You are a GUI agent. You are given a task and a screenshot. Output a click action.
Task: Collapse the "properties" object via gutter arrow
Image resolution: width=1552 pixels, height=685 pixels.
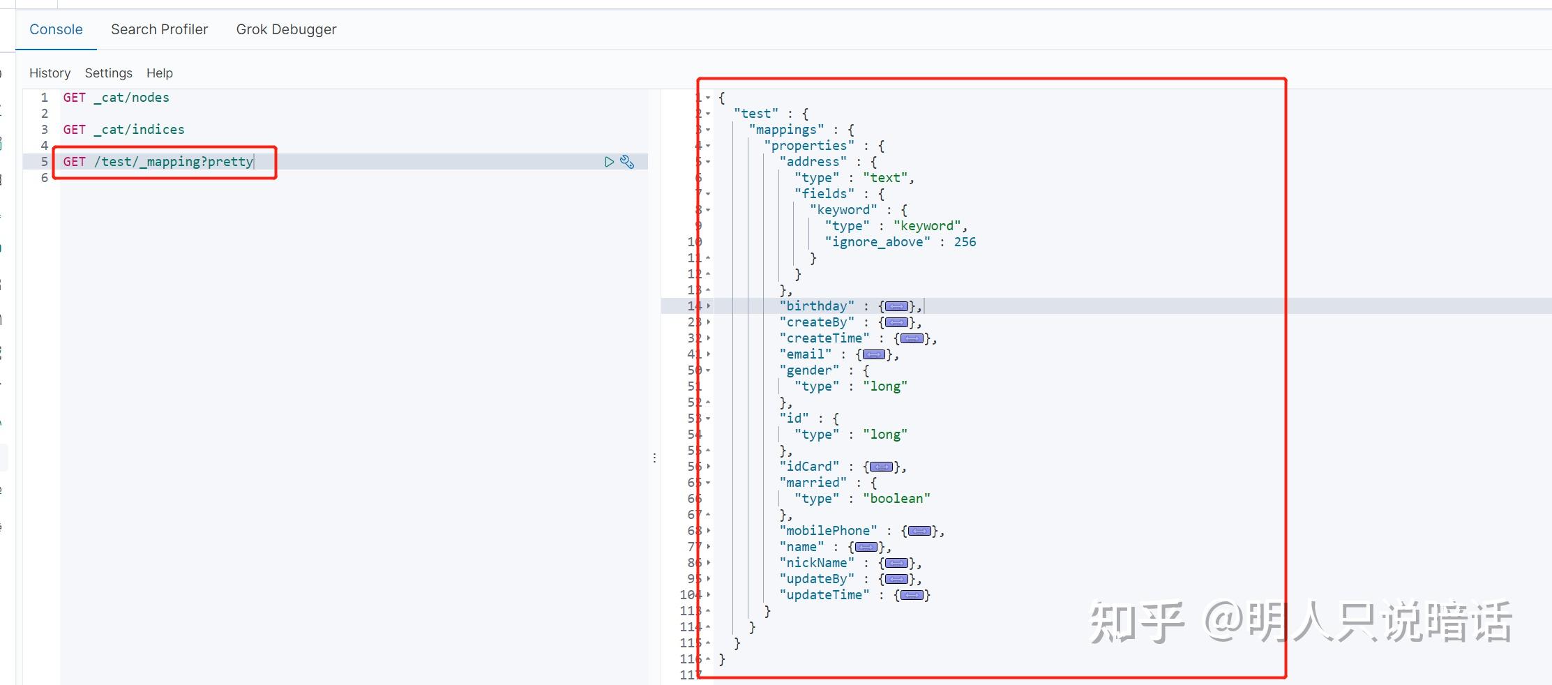(708, 146)
